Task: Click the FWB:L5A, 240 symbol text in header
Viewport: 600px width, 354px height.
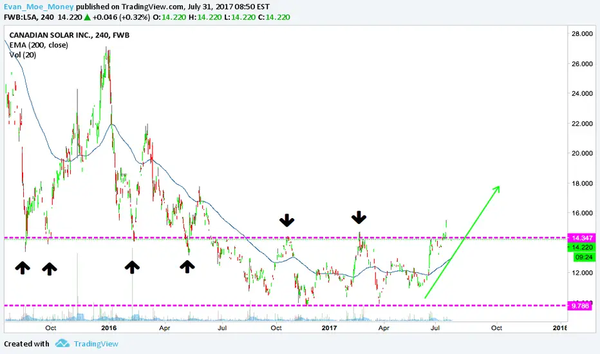Action: [x=29, y=17]
